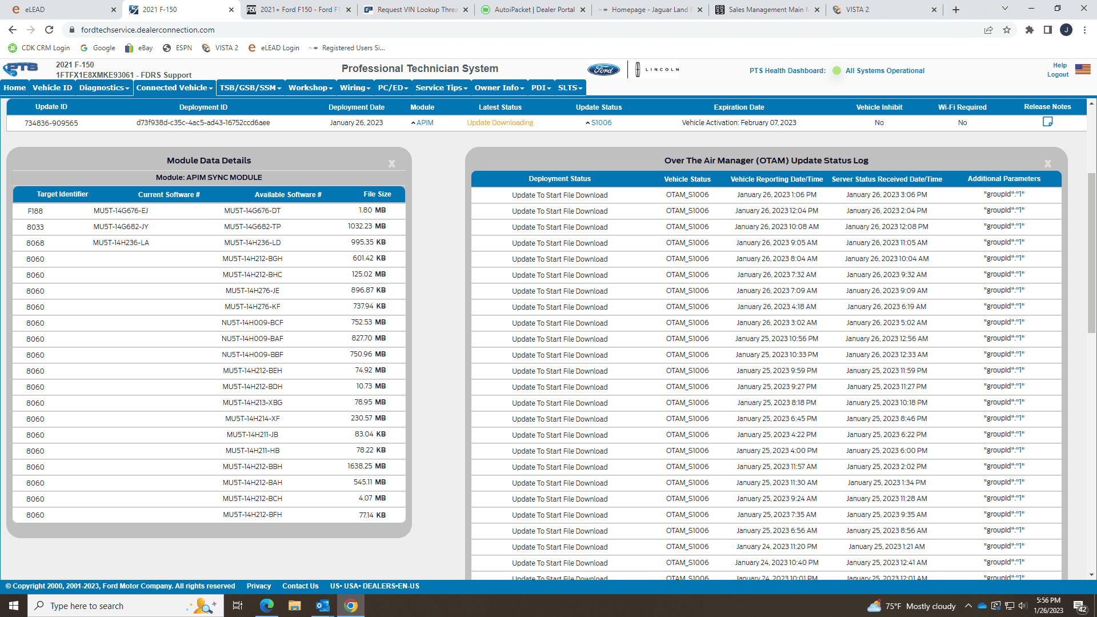Screen dimensions: 1097x617
Task: Open the Connected Vehicle dropdown menu
Action: point(174,87)
